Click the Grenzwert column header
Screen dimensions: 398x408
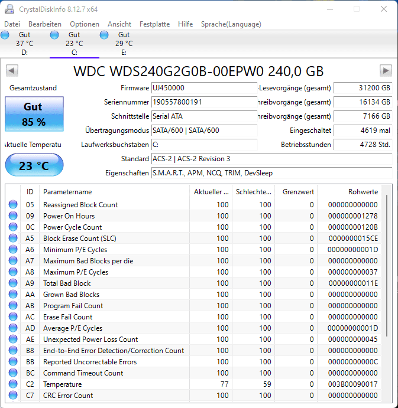[x=296, y=192]
